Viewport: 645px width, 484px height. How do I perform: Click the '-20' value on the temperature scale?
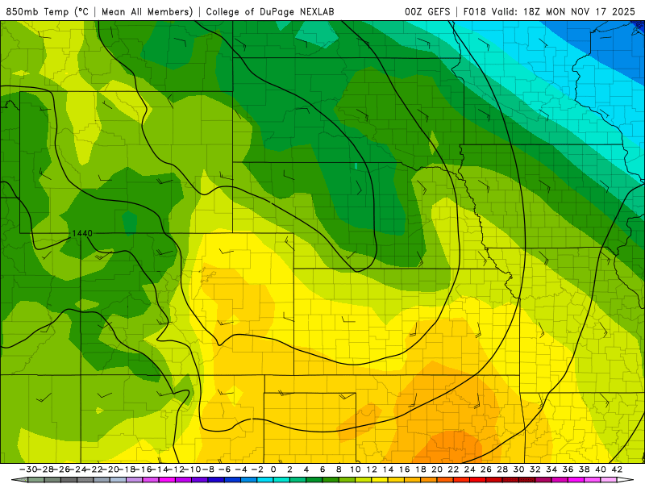(x=110, y=469)
